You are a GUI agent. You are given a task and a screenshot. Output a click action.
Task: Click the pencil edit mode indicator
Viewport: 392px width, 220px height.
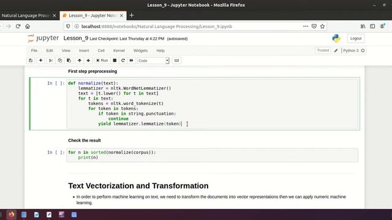click(x=336, y=51)
